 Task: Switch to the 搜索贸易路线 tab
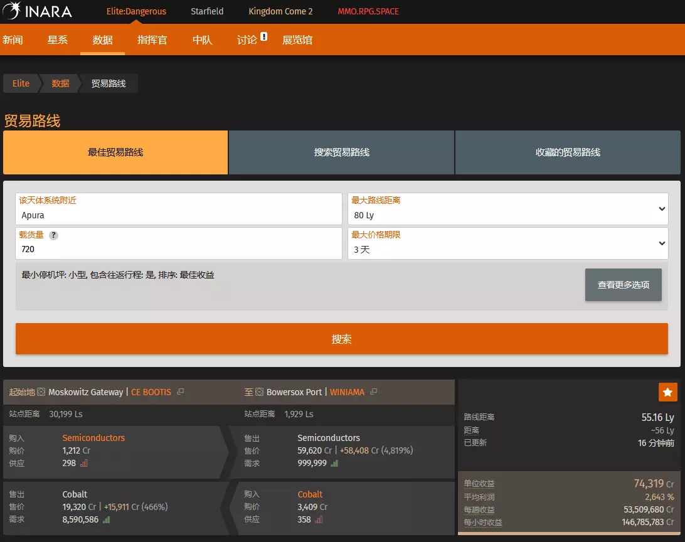(x=342, y=152)
